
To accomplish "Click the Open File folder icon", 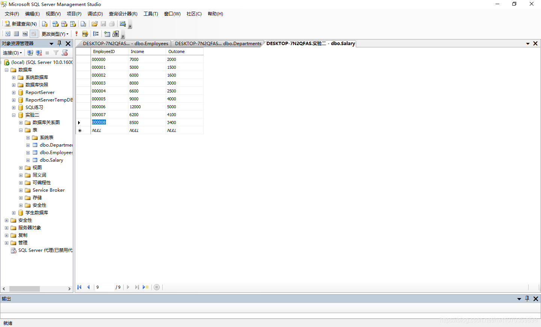I will pos(95,24).
